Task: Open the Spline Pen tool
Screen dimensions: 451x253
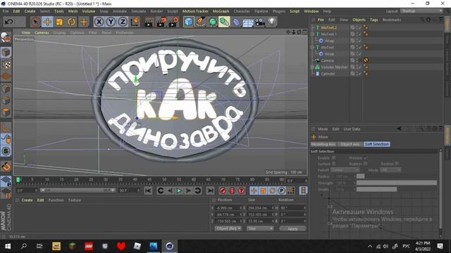Action: pyautogui.click(x=200, y=22)
